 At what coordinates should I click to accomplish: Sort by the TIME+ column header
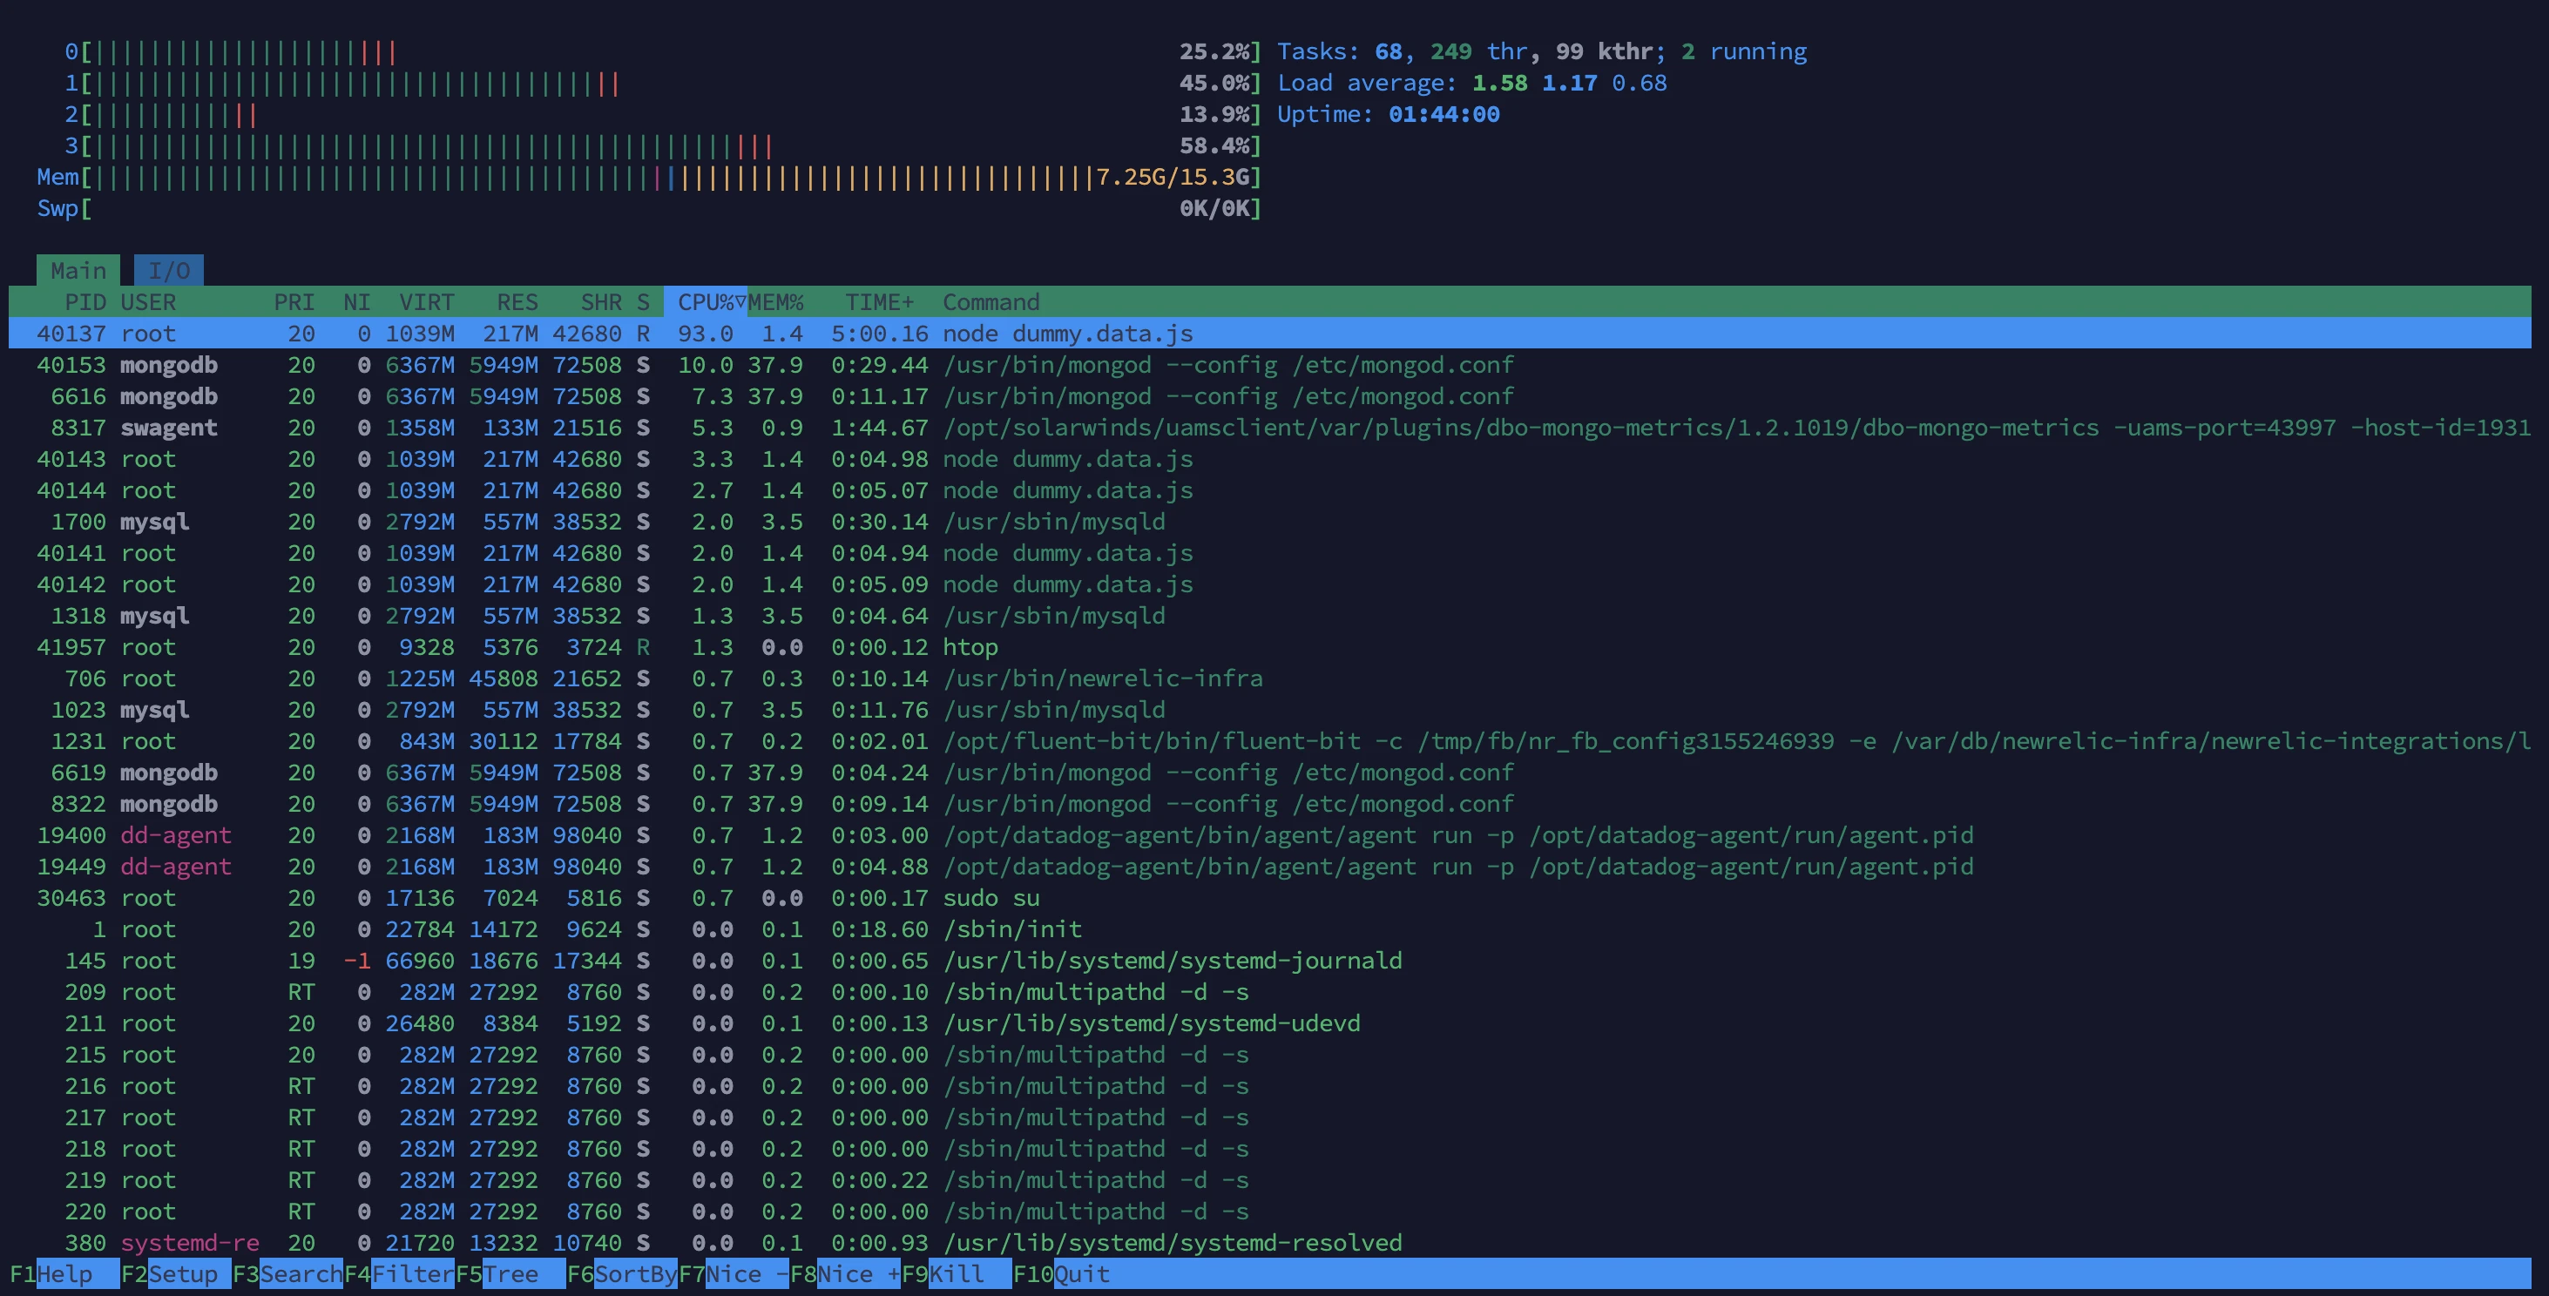[x=880, y=301]
